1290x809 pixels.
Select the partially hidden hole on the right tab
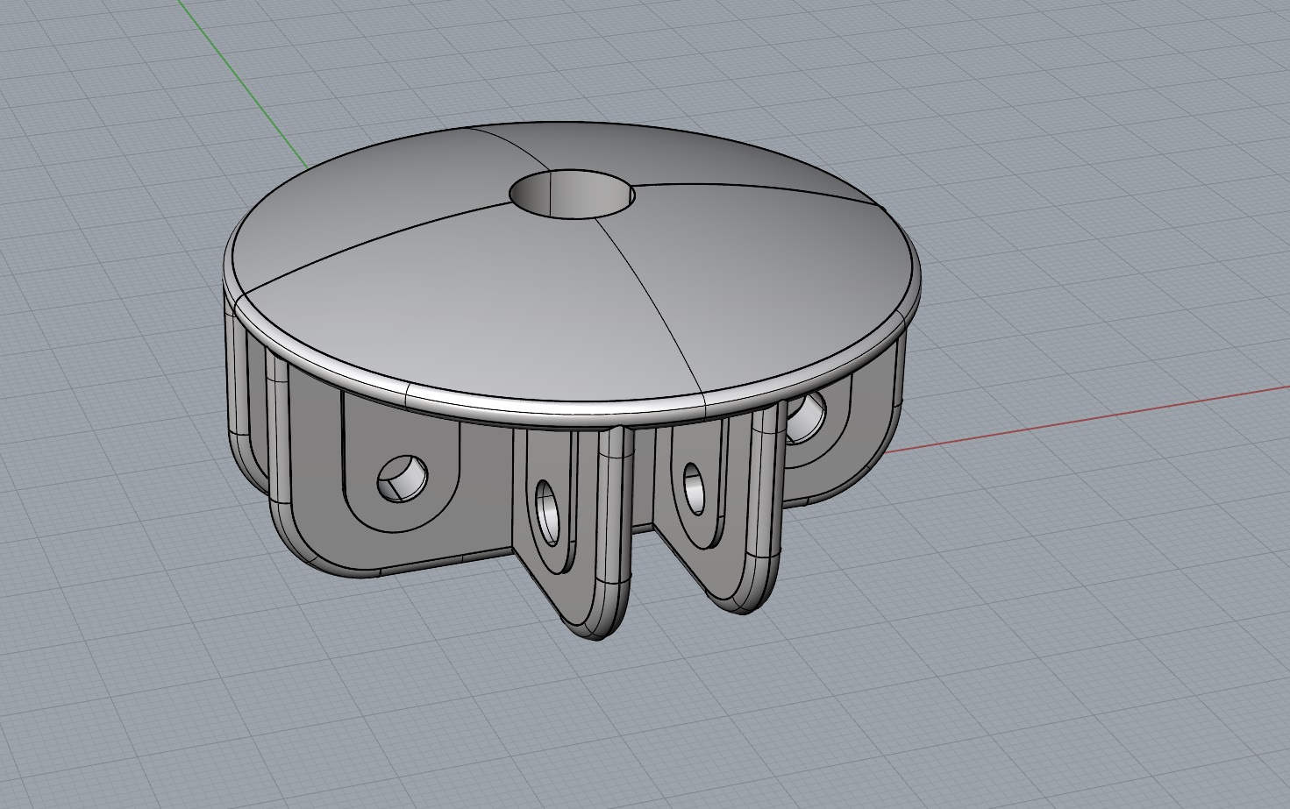(807, 418)
